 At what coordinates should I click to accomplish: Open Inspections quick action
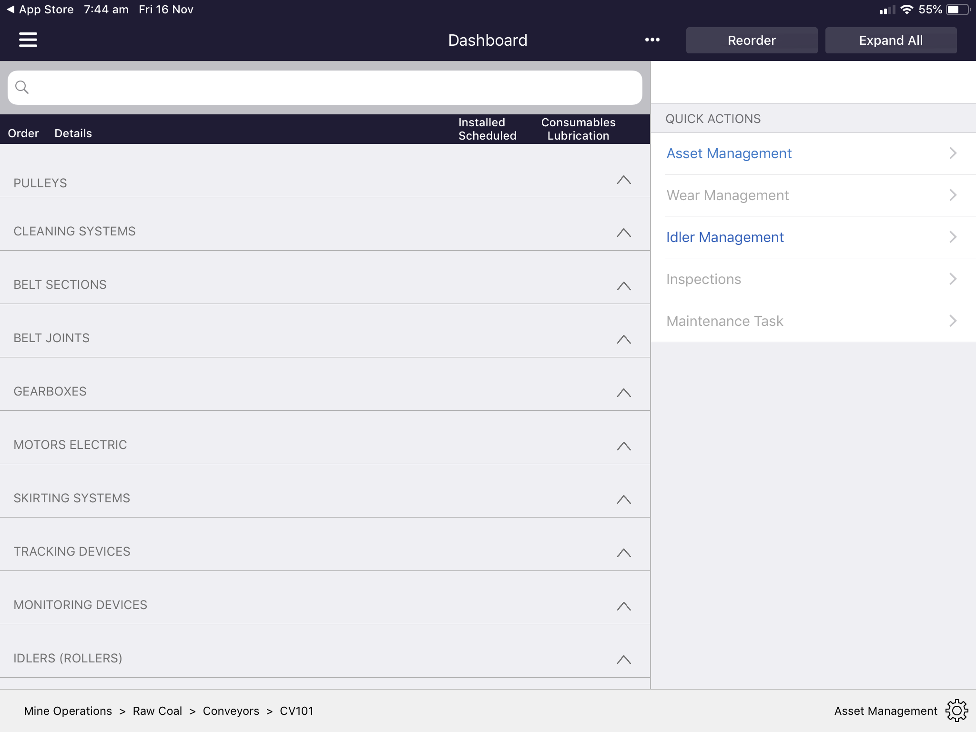(813, 279)
